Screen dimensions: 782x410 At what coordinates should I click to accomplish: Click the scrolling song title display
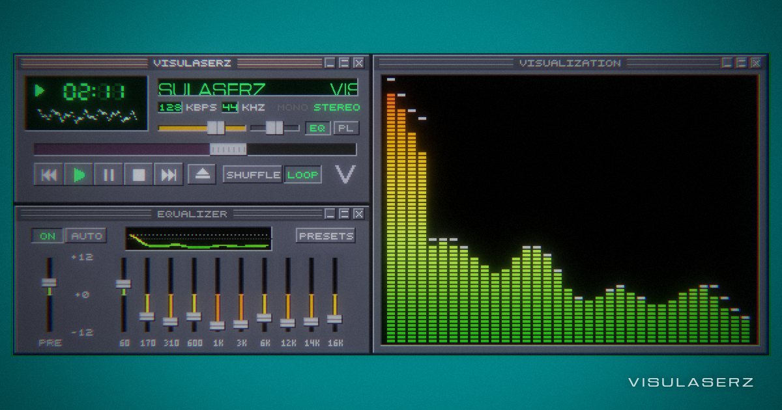(x=258, y=89)
